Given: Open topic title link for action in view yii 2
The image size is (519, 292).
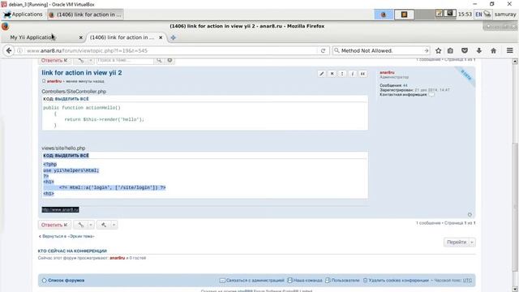Looking at the screenshot, I should click(82, 72).
